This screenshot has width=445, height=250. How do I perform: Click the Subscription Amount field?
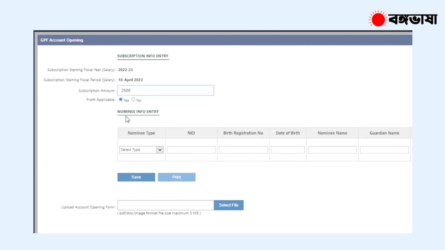165,90
